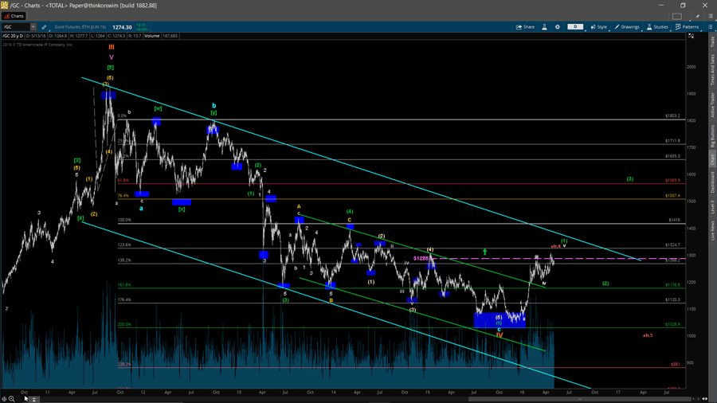Image resolution: width=717 pixels, height=403 pixels.
Task: Open the Drawings tool menu
Action: coord(627,27)
